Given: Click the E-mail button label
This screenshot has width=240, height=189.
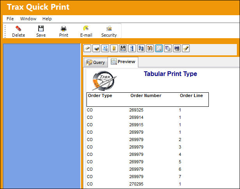Looking at the screenshot, I should 86,35.
